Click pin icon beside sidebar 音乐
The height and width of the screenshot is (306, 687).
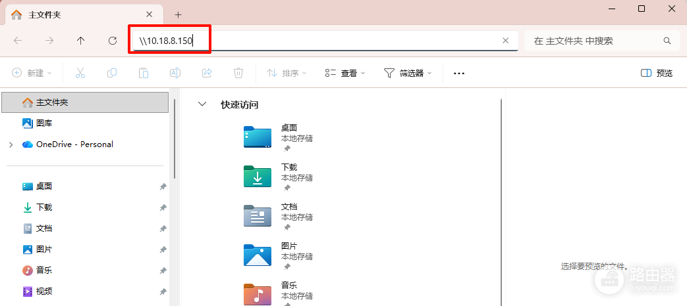(163, 271)
